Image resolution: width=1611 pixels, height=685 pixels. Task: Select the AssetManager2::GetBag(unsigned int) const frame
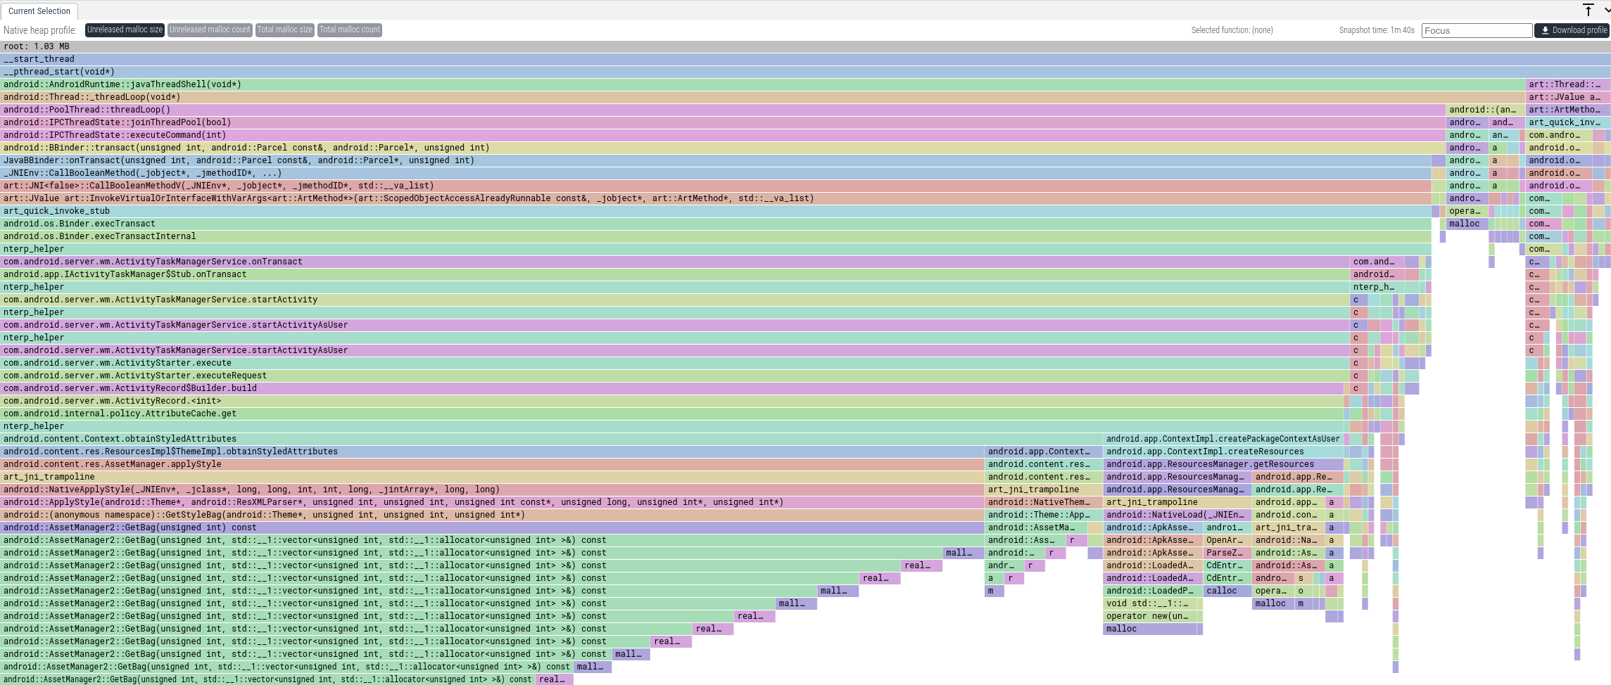[282, 527]
